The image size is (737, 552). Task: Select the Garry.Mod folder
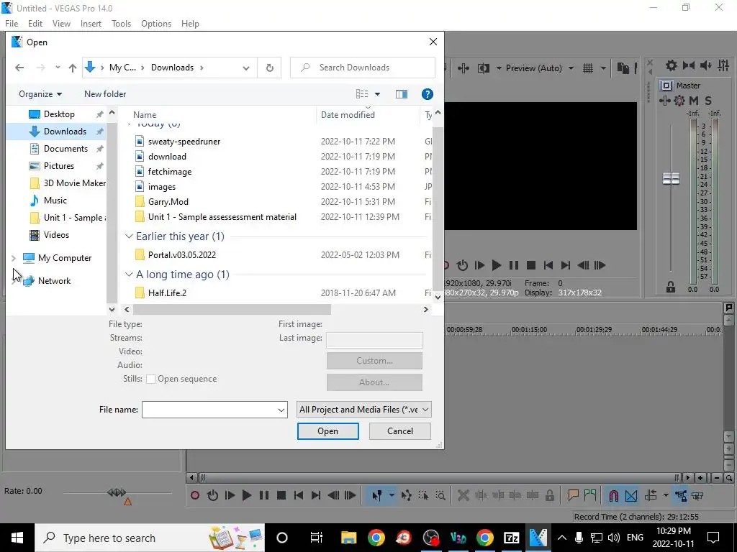point(168,202)
